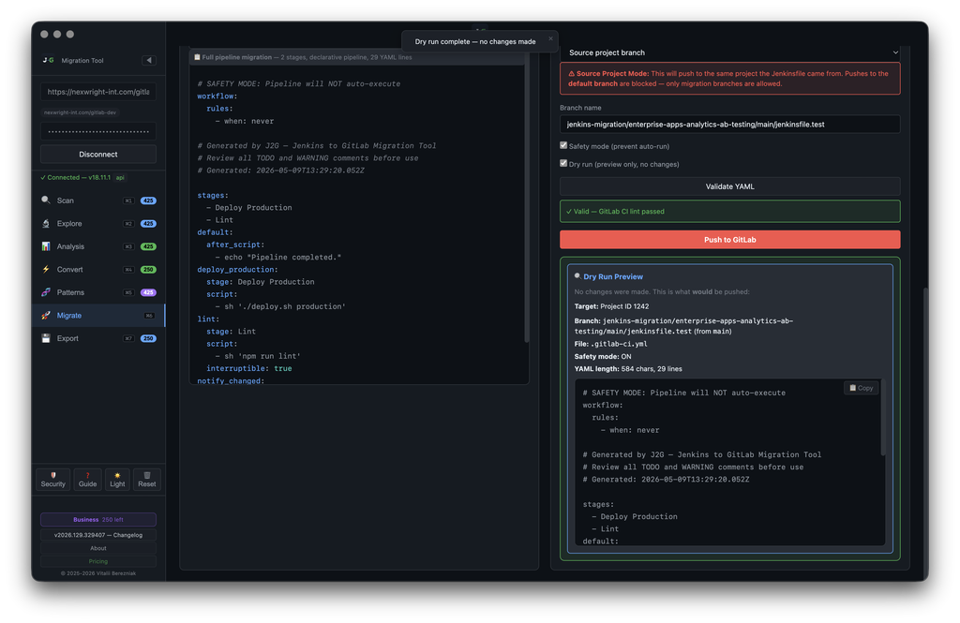The width and height of the screenshot is (960, 623).
Task: Click the J2G logo icon
Action: tap(49, 60)
